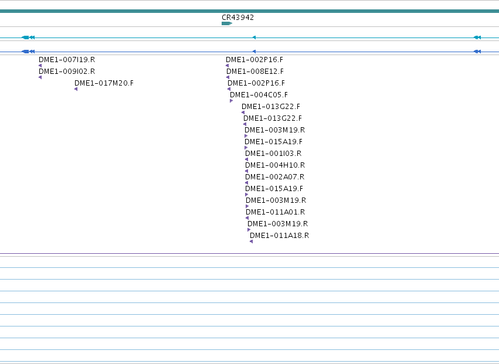The width and height of the screenshot is (499, 364).
Task: Click the arrow glyph under DME1-008E12.F
Action: click(228, 77)
